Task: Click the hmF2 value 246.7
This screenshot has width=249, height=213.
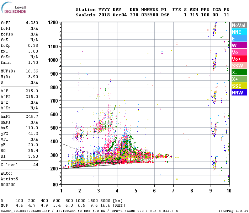Action: click(32, 117)
